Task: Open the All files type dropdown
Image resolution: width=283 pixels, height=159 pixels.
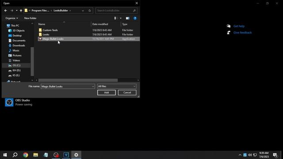Action: point(117,87)
